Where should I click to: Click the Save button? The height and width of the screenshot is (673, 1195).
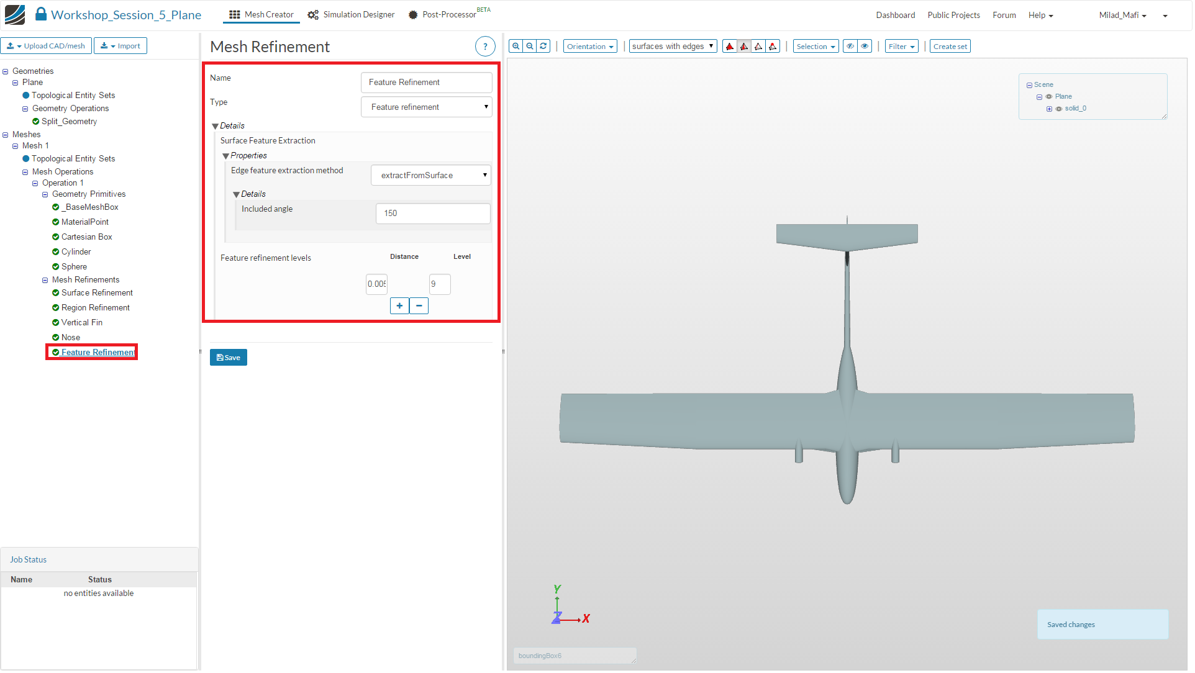pos(229,358)
